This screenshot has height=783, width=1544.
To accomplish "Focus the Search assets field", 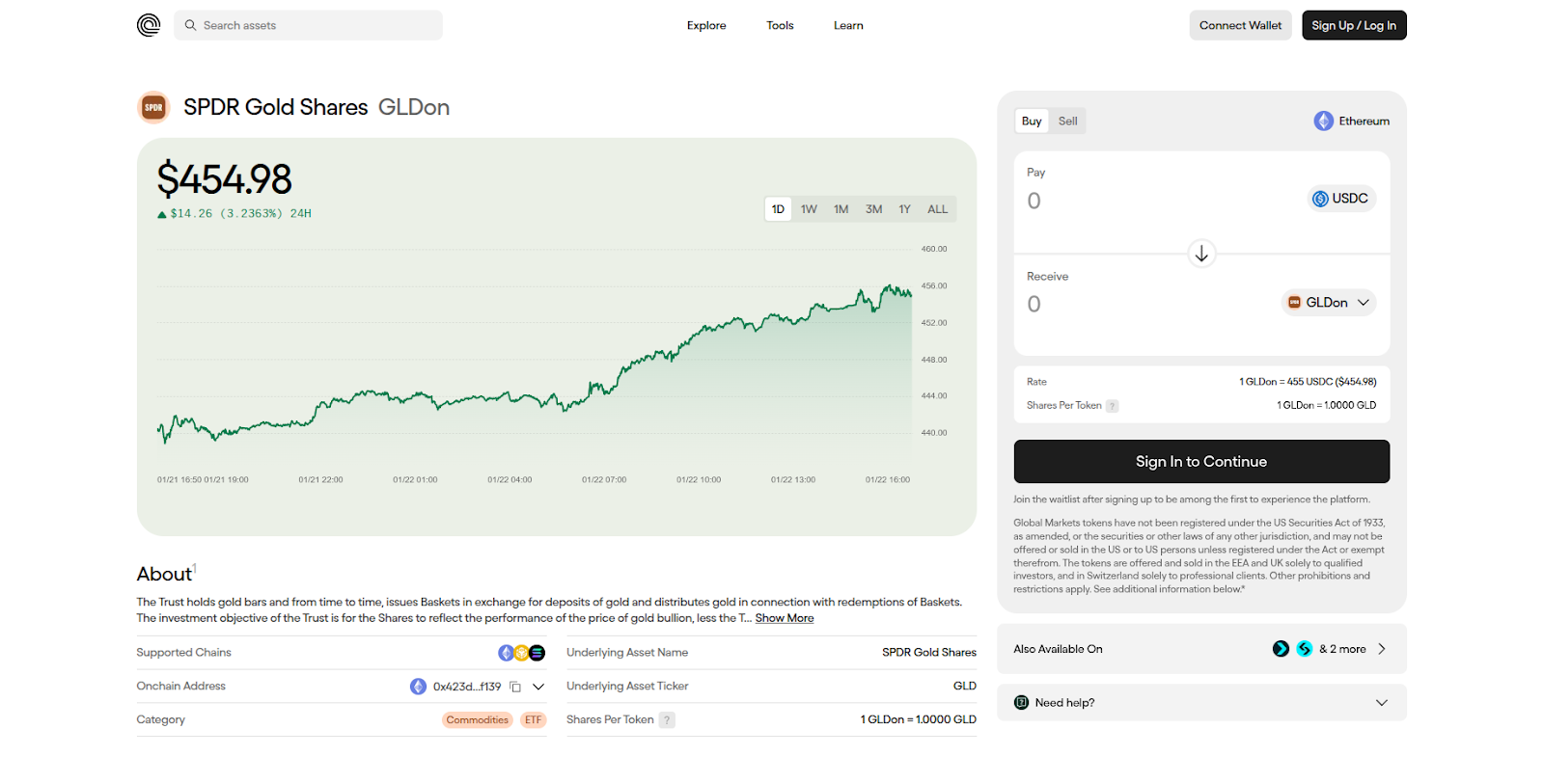I will click(x=309, y=25).
